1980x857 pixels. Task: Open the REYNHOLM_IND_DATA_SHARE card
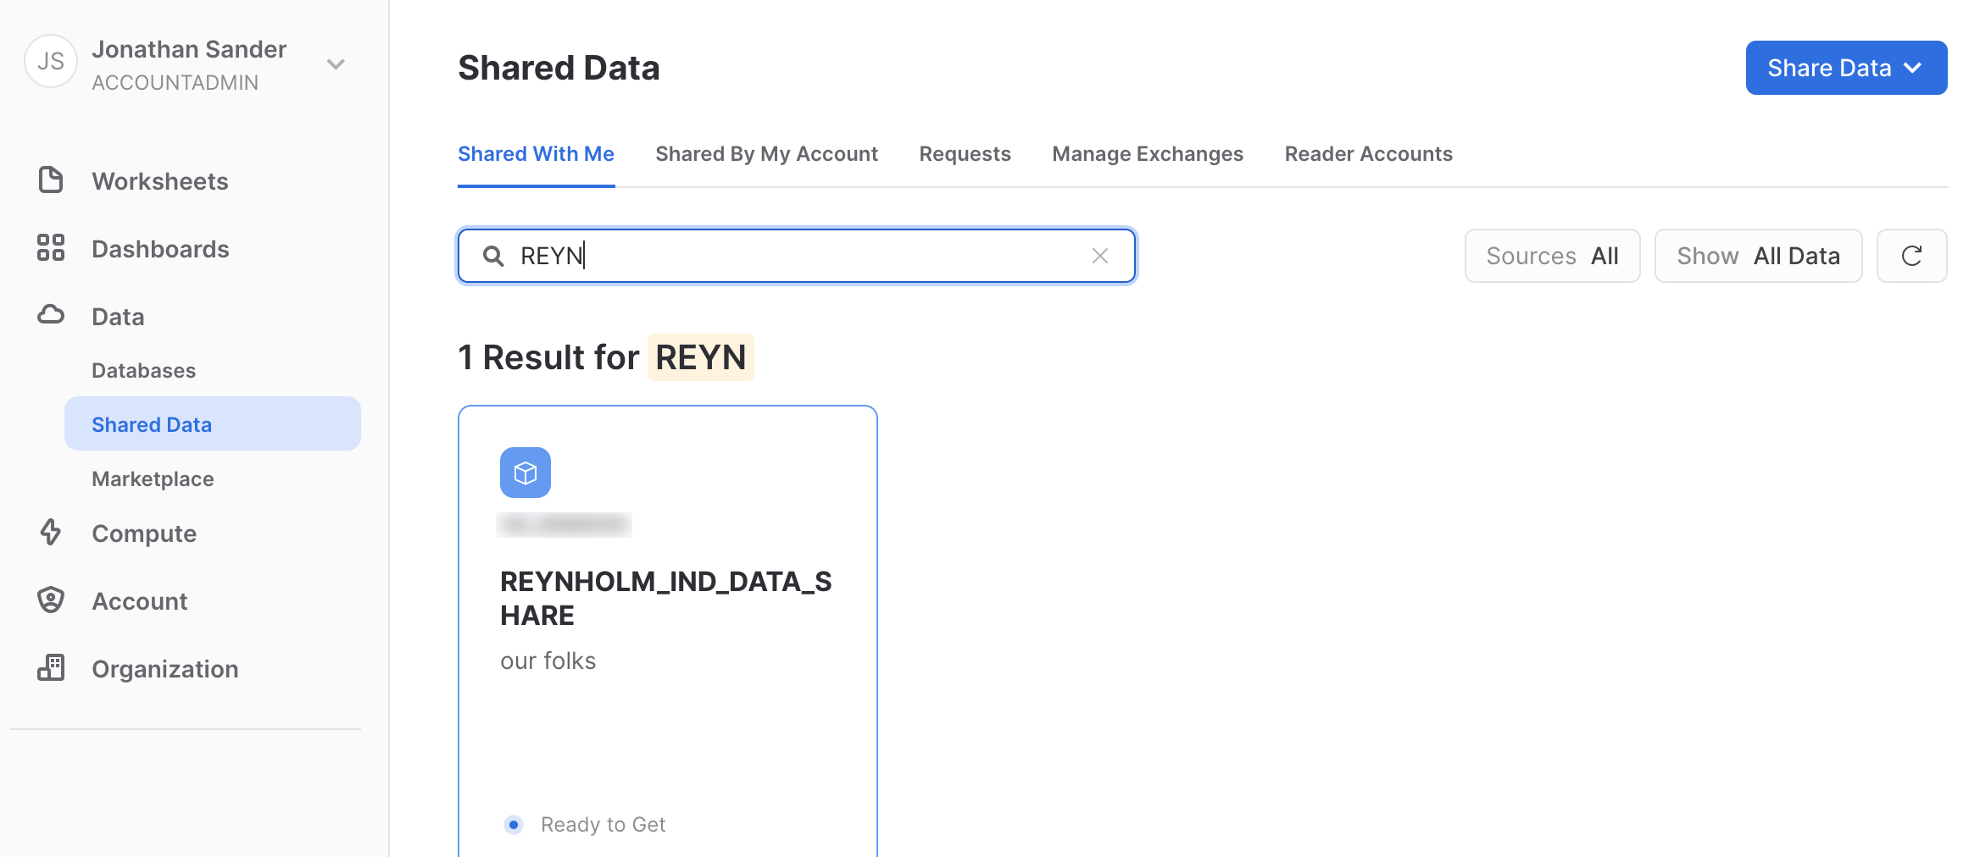[666, 598]
